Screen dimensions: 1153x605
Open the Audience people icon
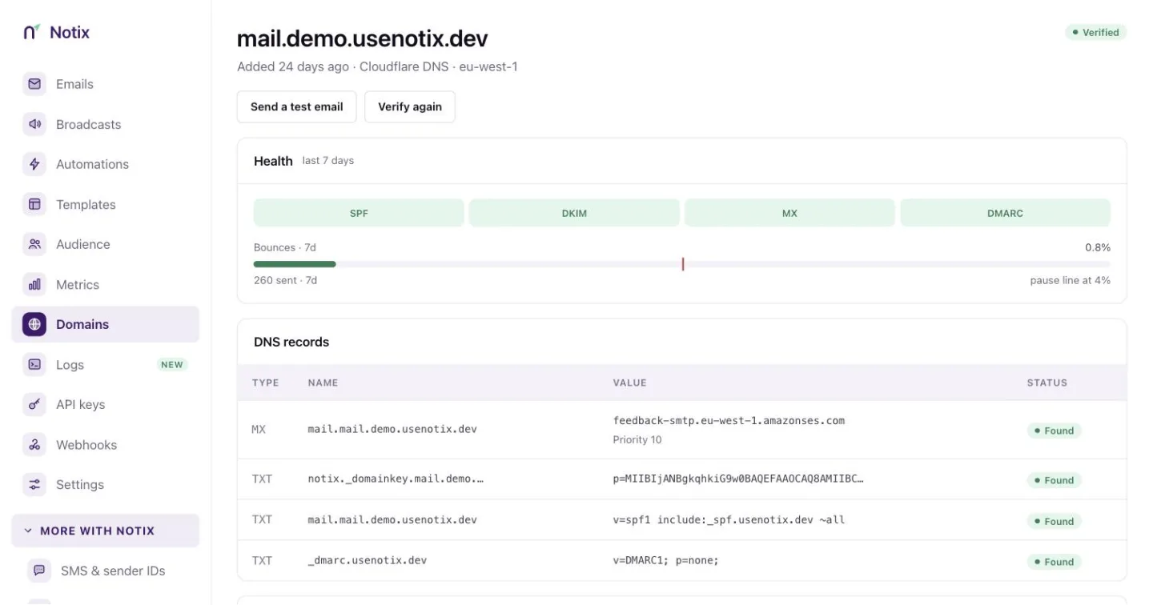(34, 244)
